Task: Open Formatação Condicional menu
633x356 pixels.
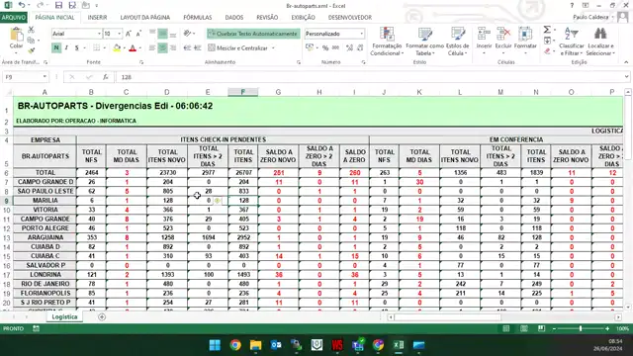Action: [387, 41]
